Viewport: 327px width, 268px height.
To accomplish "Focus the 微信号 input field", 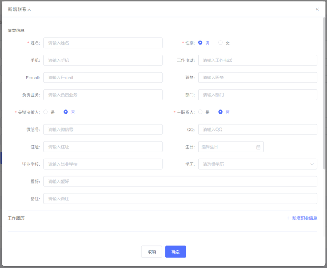I will (103, 129).
